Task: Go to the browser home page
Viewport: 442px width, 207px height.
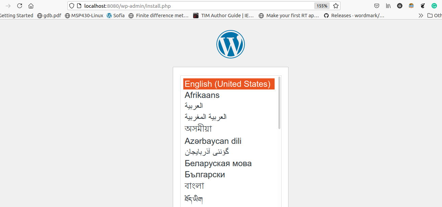Action: pyautogui.click(x=31, y=6)
